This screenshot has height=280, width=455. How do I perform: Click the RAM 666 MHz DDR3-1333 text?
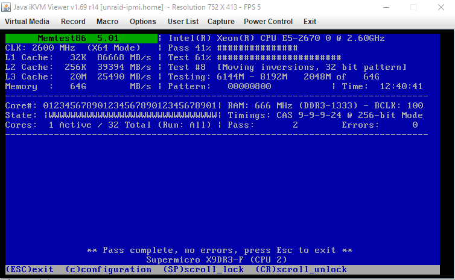pyautogui.click(x=293, y=106)
